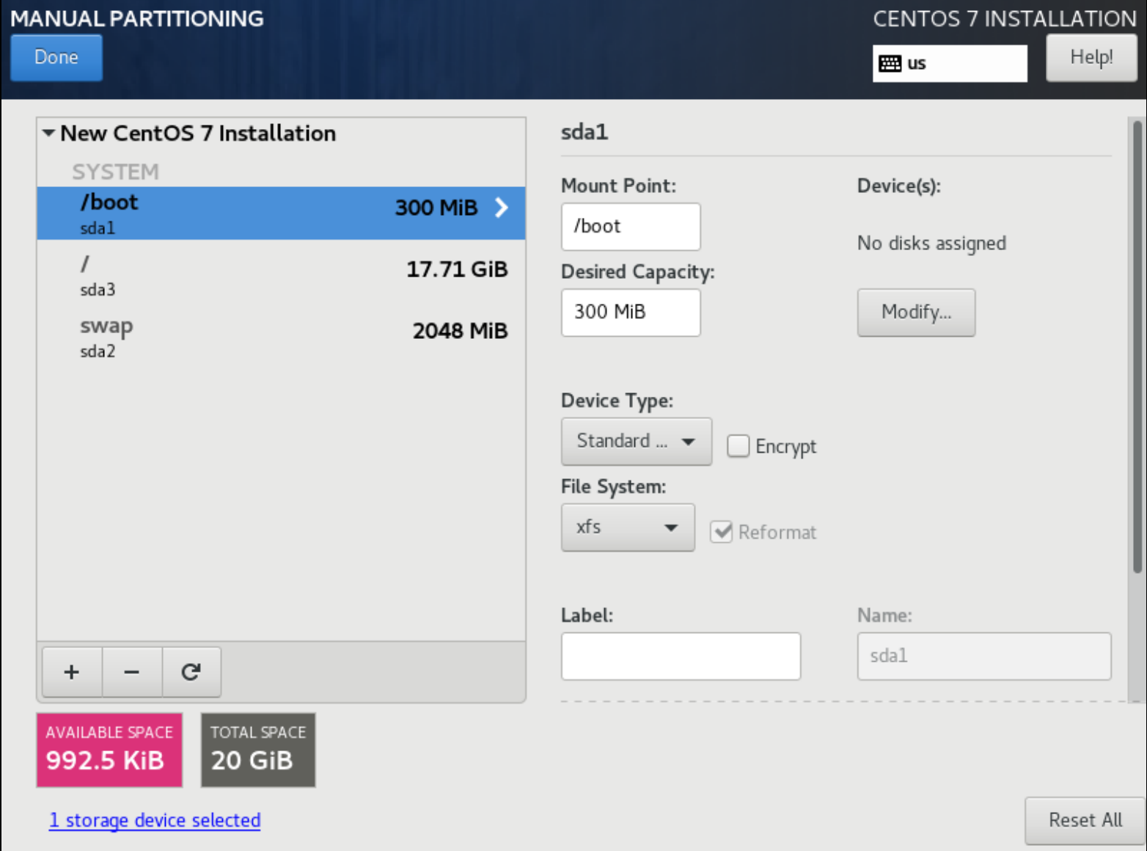Click the Desired Capacity input field
Image resolution: width=1147 pixels, height=851 pixels.
(631, 313)
